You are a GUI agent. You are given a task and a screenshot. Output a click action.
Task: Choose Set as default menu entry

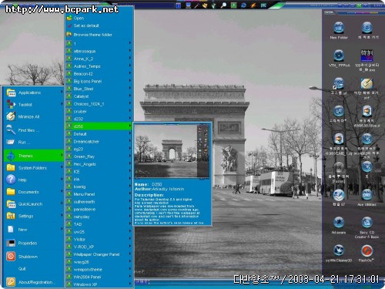tap(99, 25)
